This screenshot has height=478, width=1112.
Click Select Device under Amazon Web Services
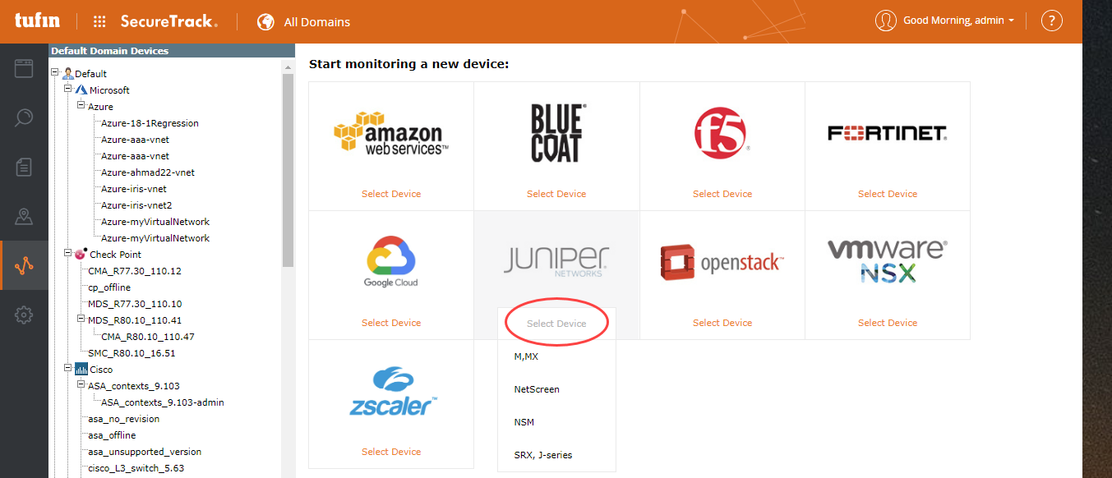(x=391, y=194)
